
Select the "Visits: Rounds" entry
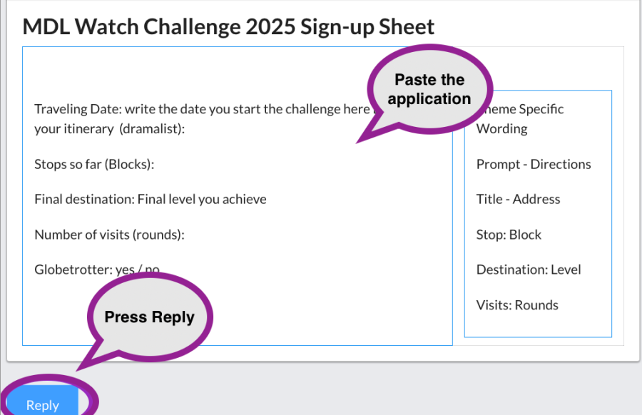coord(517,305)
